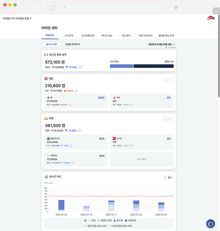Click info icon beside the 572,100 원 change
Viewport: 220px width, 231px height.
(x=80, y=67)
